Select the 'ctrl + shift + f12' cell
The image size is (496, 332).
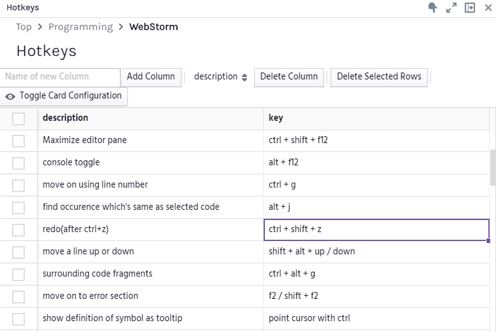tap(376, 141)
